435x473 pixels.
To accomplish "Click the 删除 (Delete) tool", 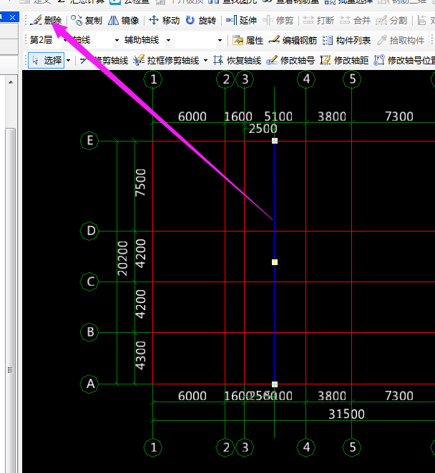I will 47,21.
